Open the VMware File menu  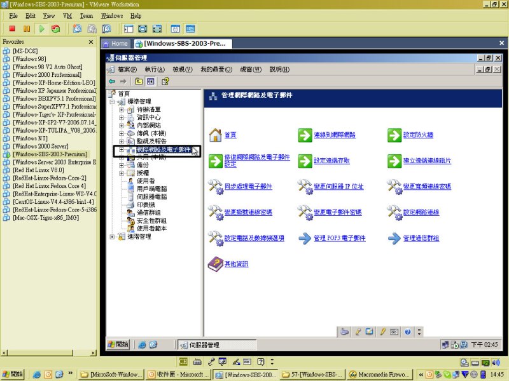[x=13, y=16]
